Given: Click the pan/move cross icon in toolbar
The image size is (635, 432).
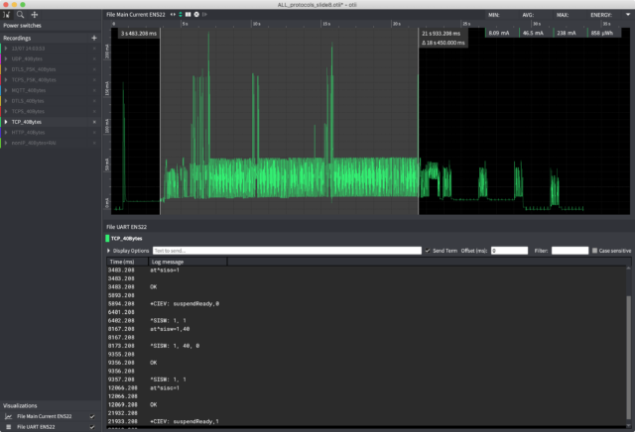Looking at the screenshot, I should tap(36, 15).
